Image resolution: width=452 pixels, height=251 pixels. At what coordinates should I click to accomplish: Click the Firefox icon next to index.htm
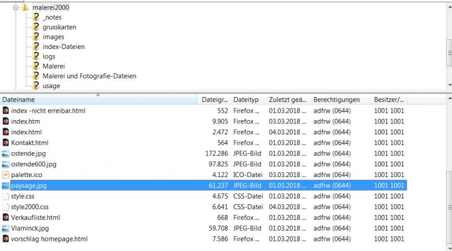(6, 121)
